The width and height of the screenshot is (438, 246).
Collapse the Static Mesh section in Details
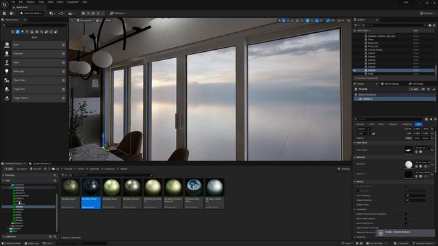pos(355,143)
